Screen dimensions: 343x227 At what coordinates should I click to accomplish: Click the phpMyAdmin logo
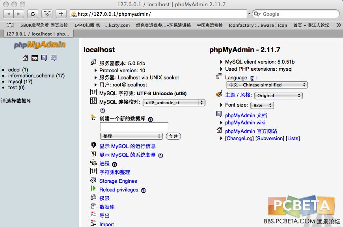[x=39, y=45]
